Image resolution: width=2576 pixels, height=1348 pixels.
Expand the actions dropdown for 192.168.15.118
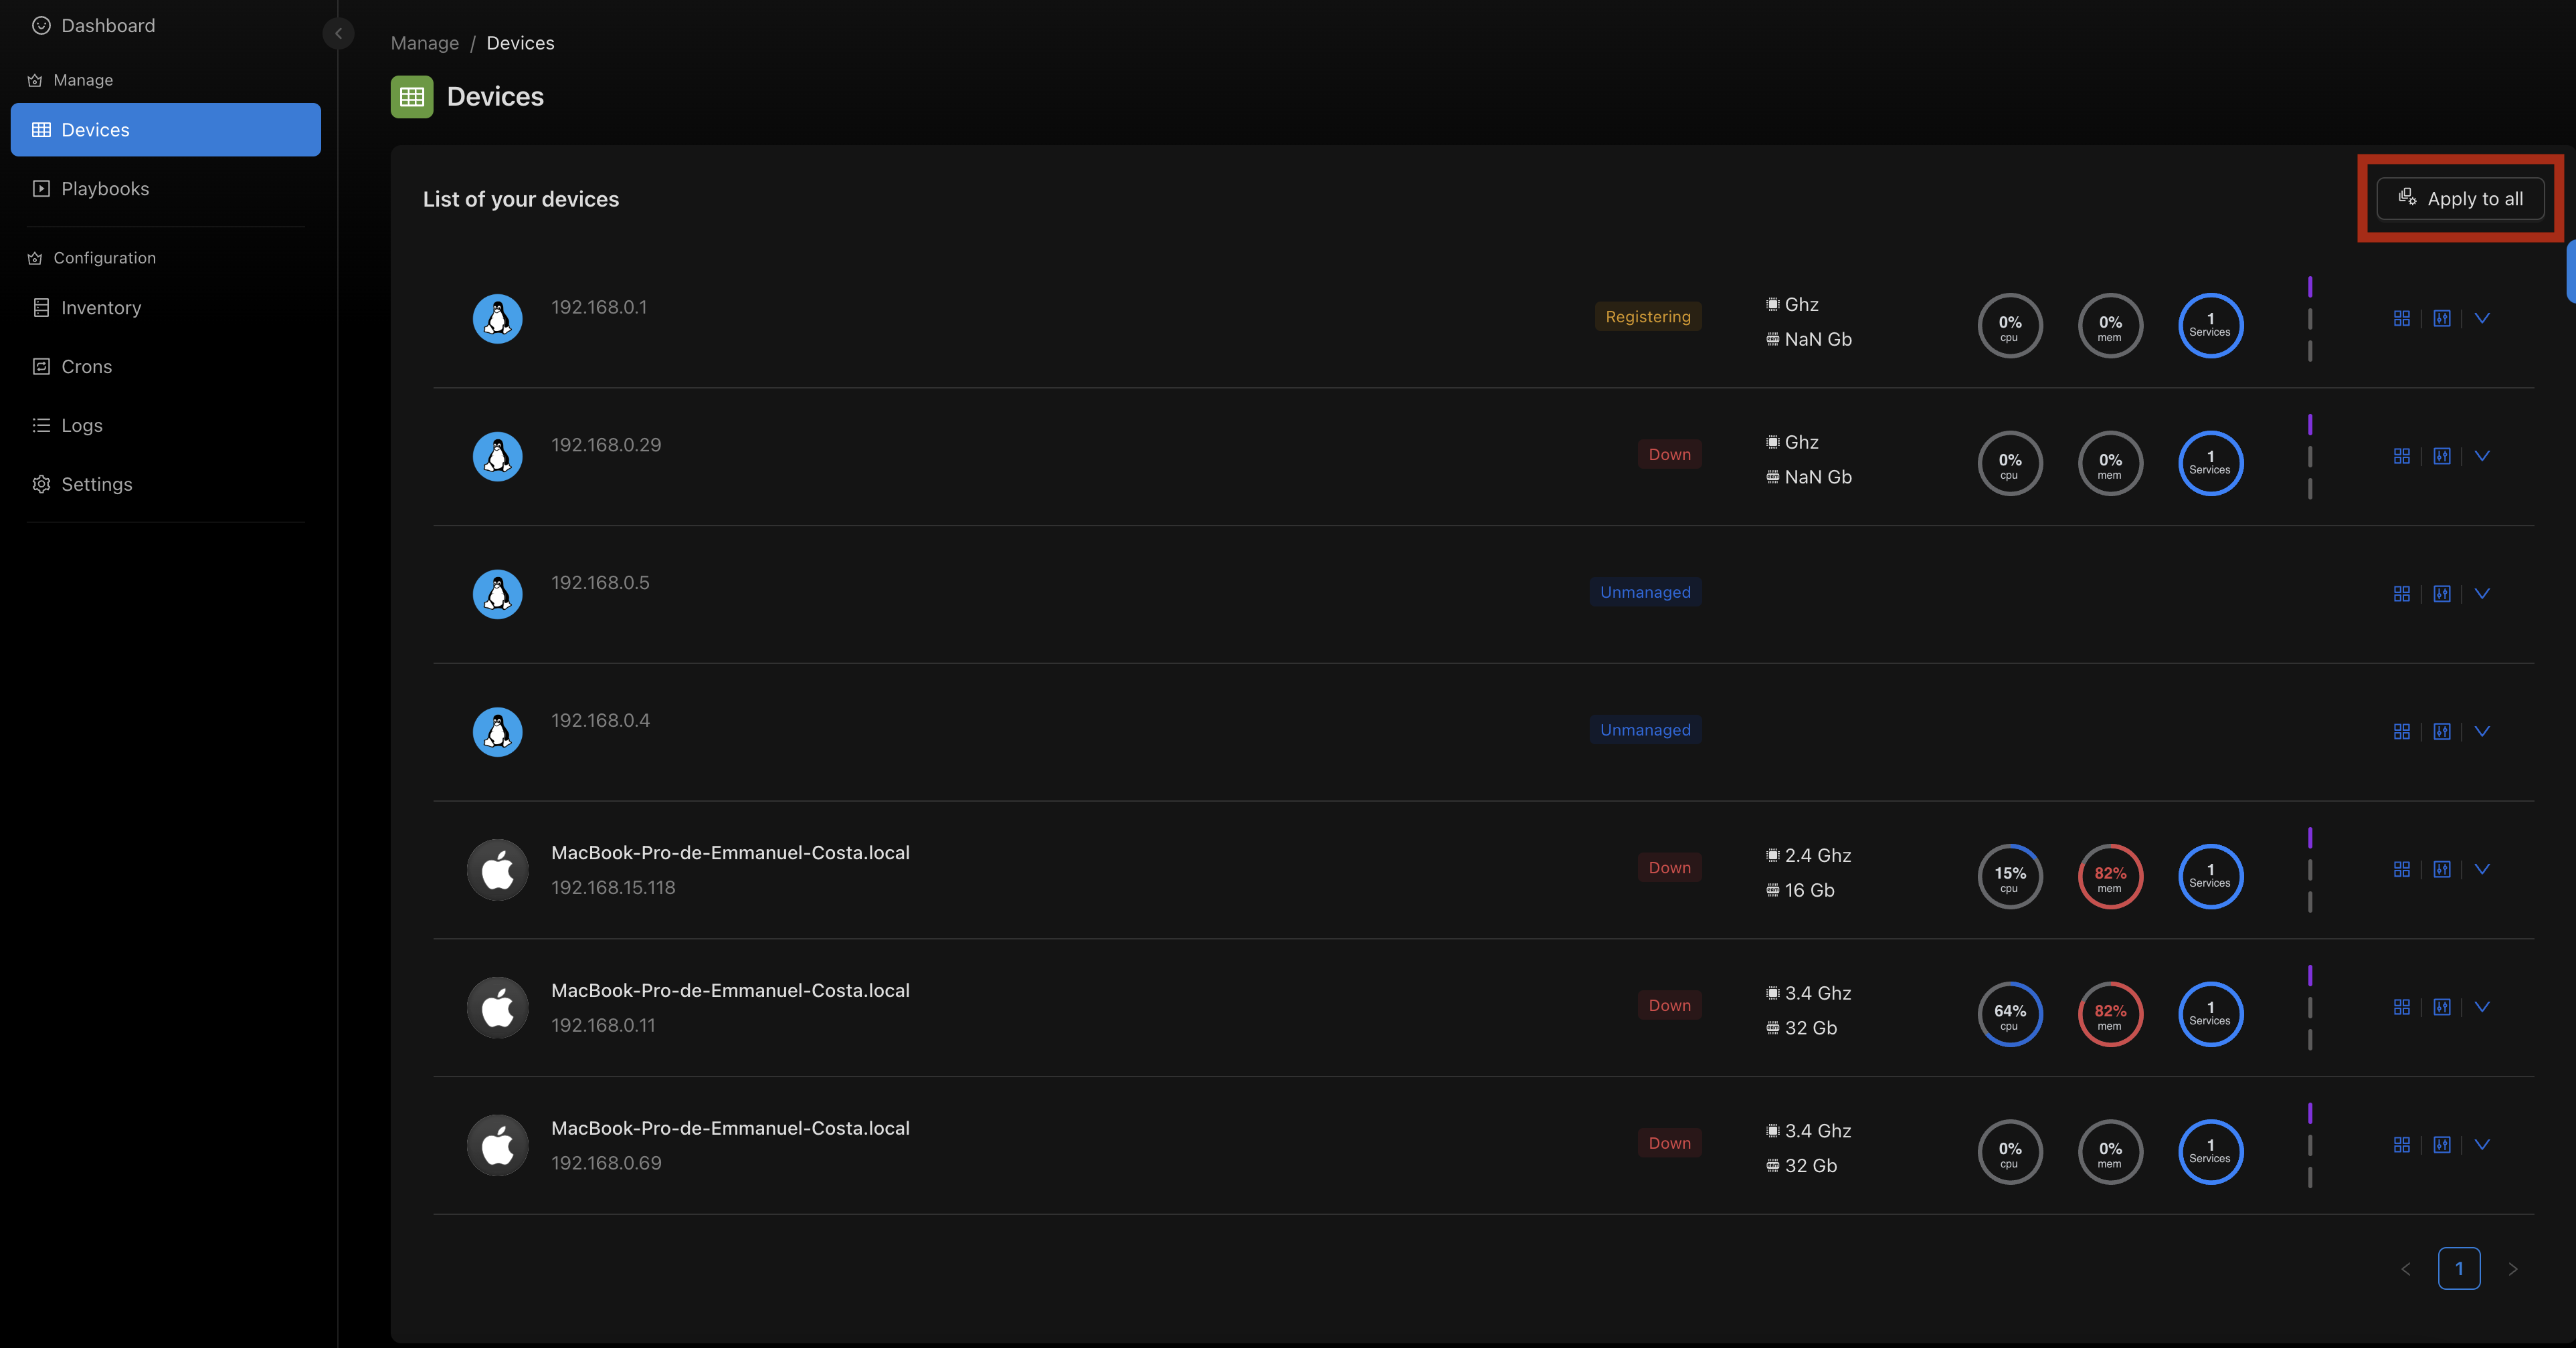click(x=2482, y=869)
